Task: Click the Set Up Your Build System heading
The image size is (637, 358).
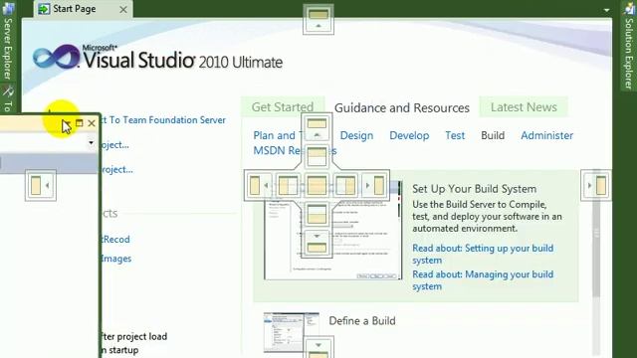Action: tap(474, 189)
